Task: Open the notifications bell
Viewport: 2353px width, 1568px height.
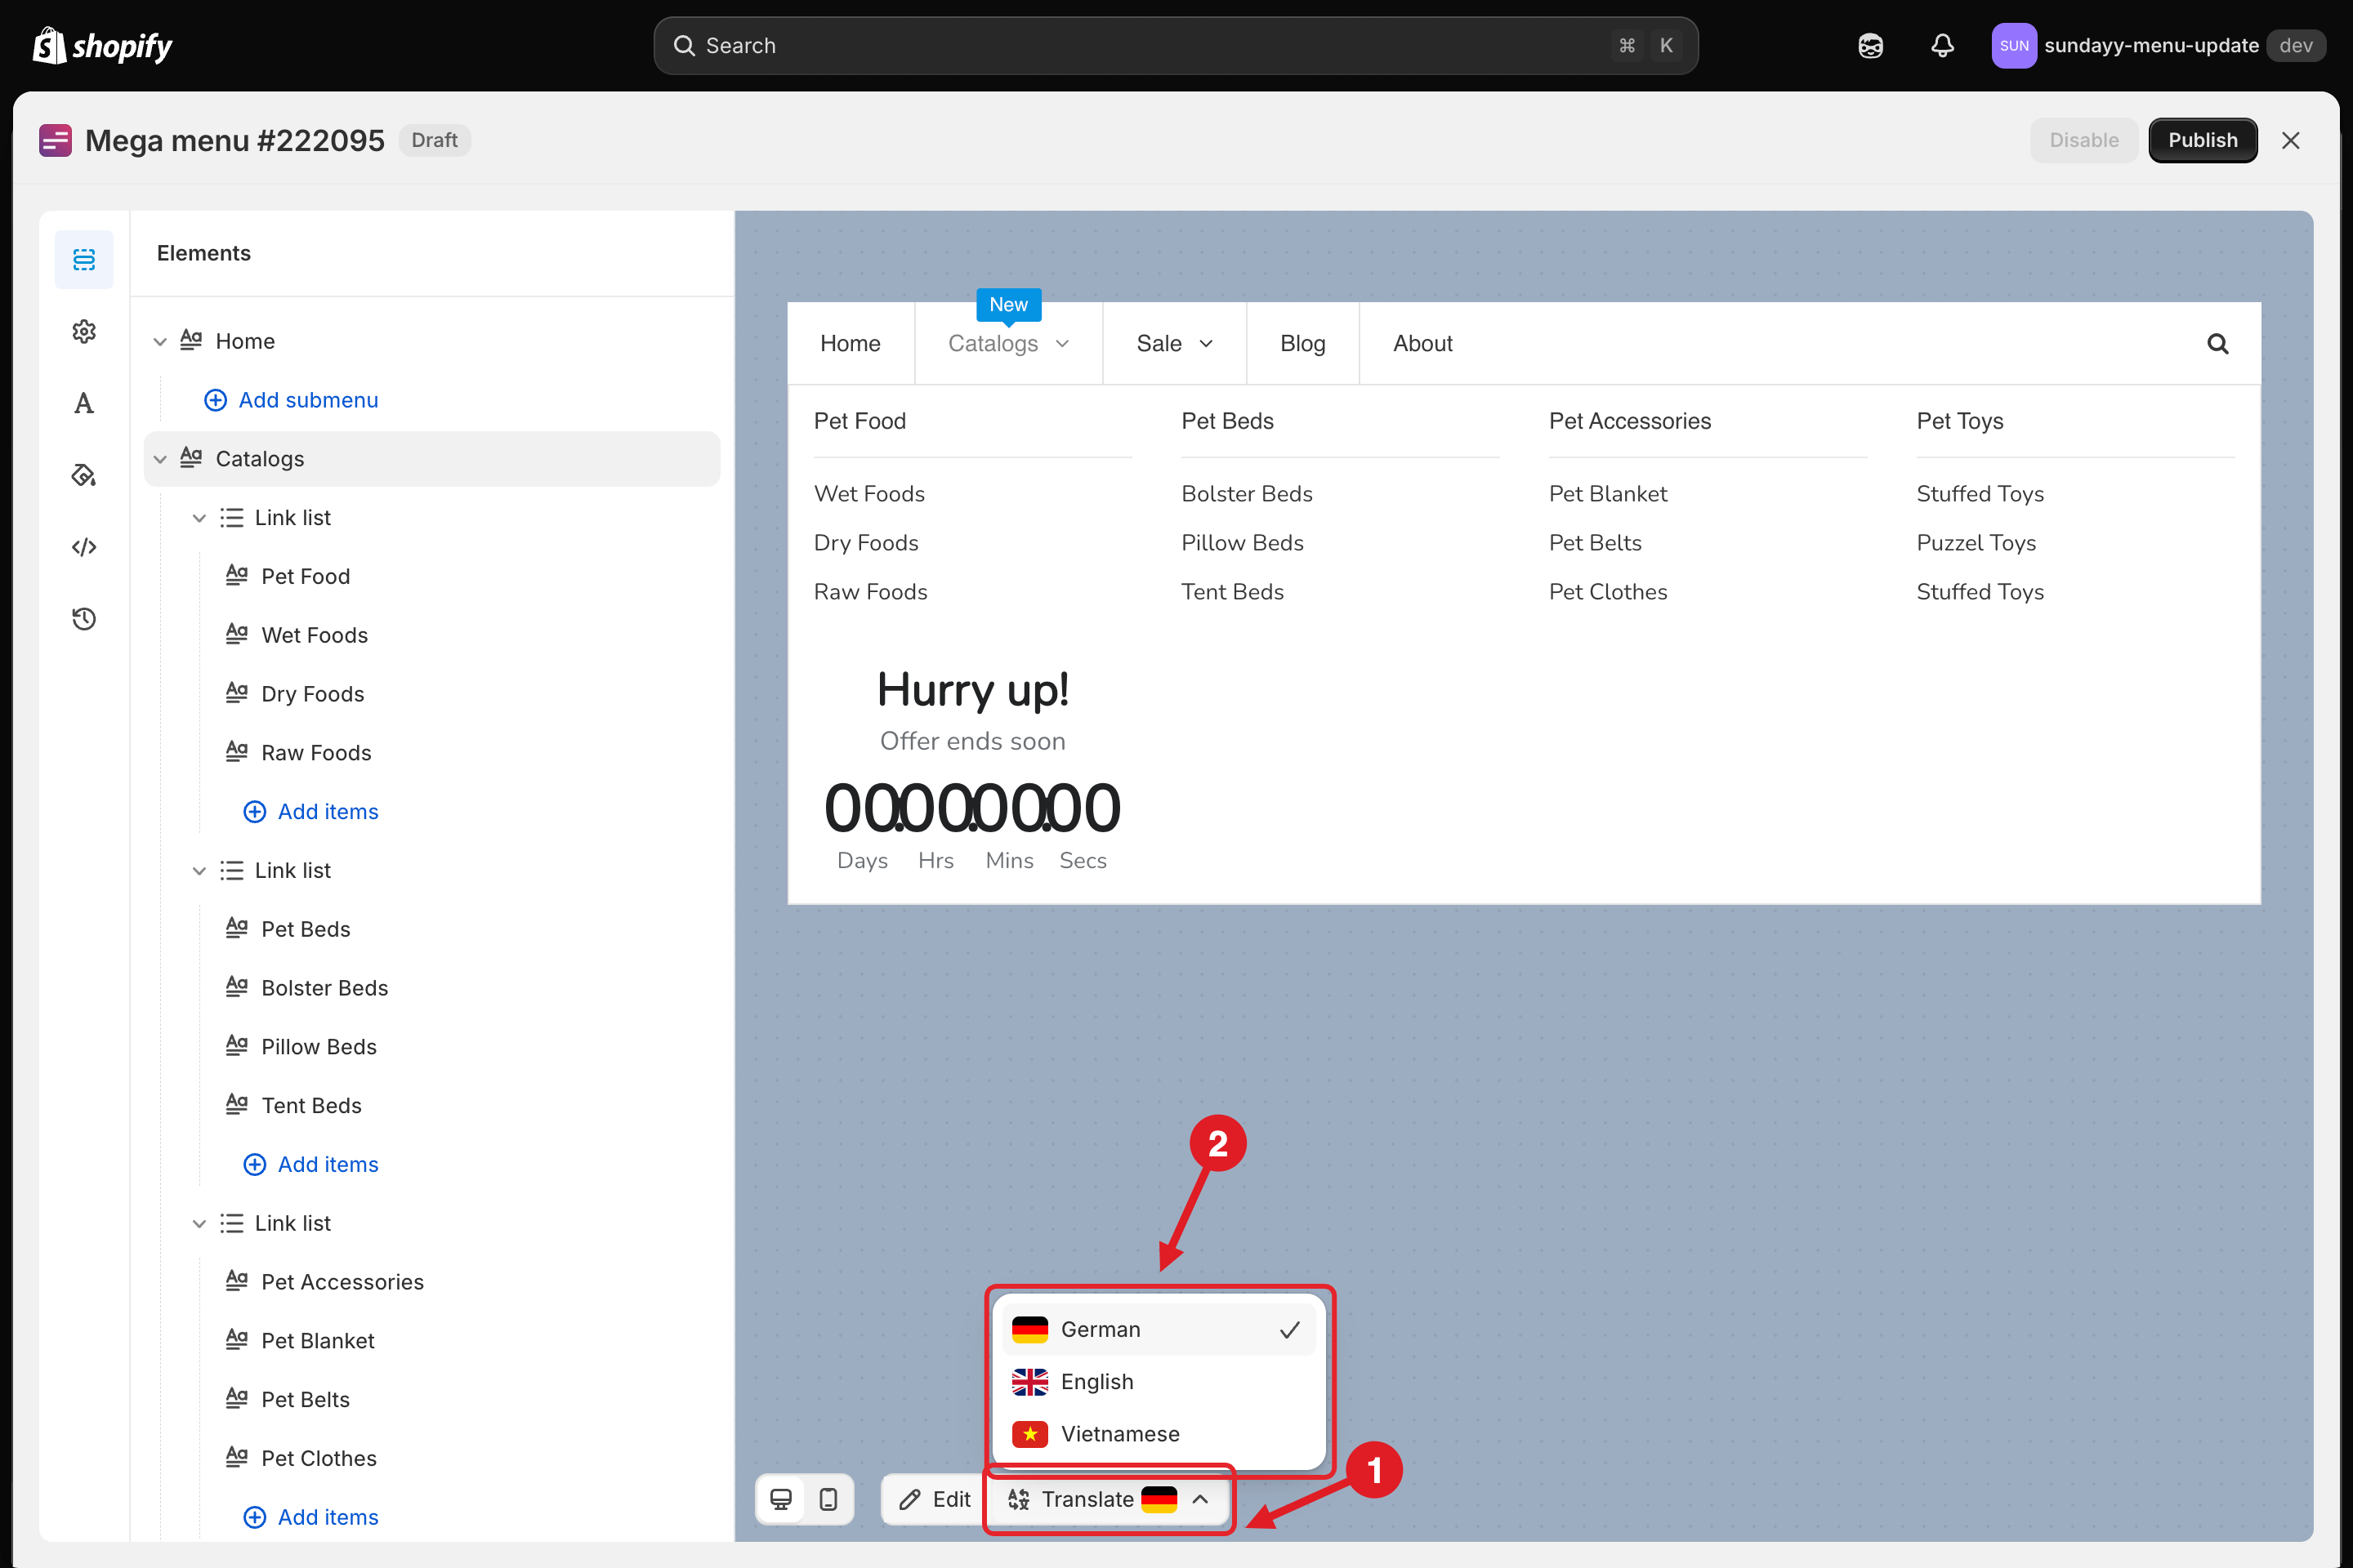Action: click(x=1942, y=46)
